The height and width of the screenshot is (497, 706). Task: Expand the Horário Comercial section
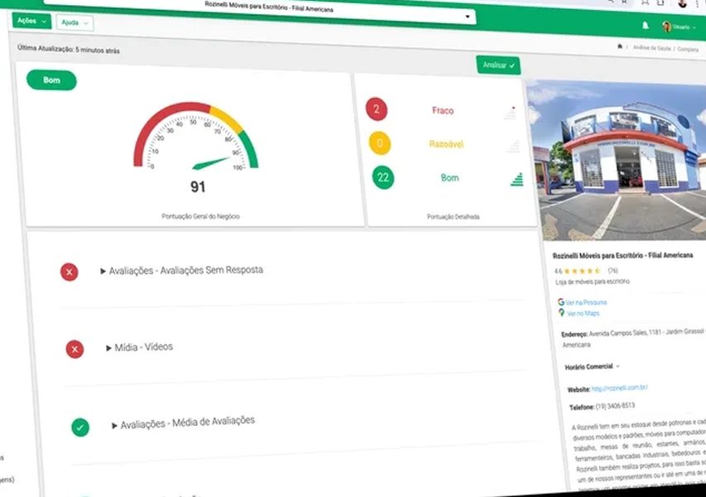(592, 367)
